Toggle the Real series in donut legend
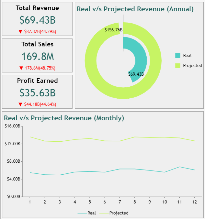The width and height of the screenshot is (205, 219). click(178, 55)
